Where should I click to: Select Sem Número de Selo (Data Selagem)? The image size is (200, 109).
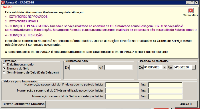(5, 72)
